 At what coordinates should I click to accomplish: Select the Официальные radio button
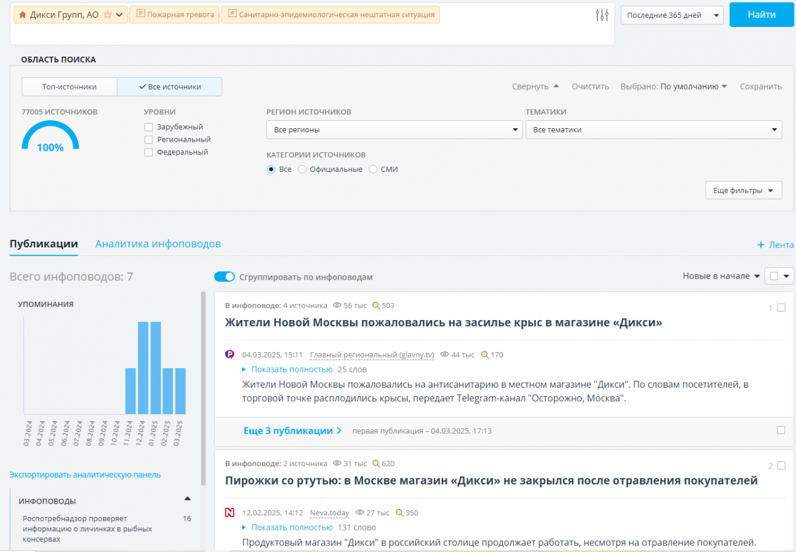coord(302,169)
